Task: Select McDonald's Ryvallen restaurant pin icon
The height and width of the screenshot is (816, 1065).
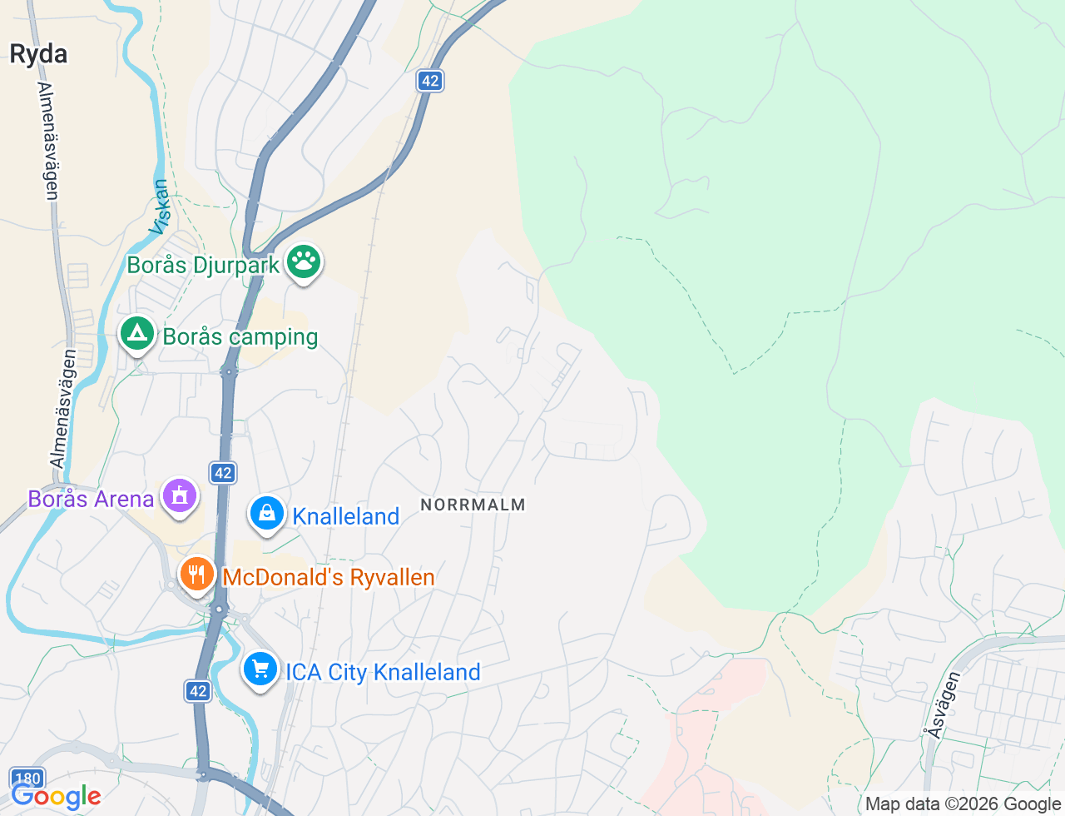Action: click(x=197, y=575)
